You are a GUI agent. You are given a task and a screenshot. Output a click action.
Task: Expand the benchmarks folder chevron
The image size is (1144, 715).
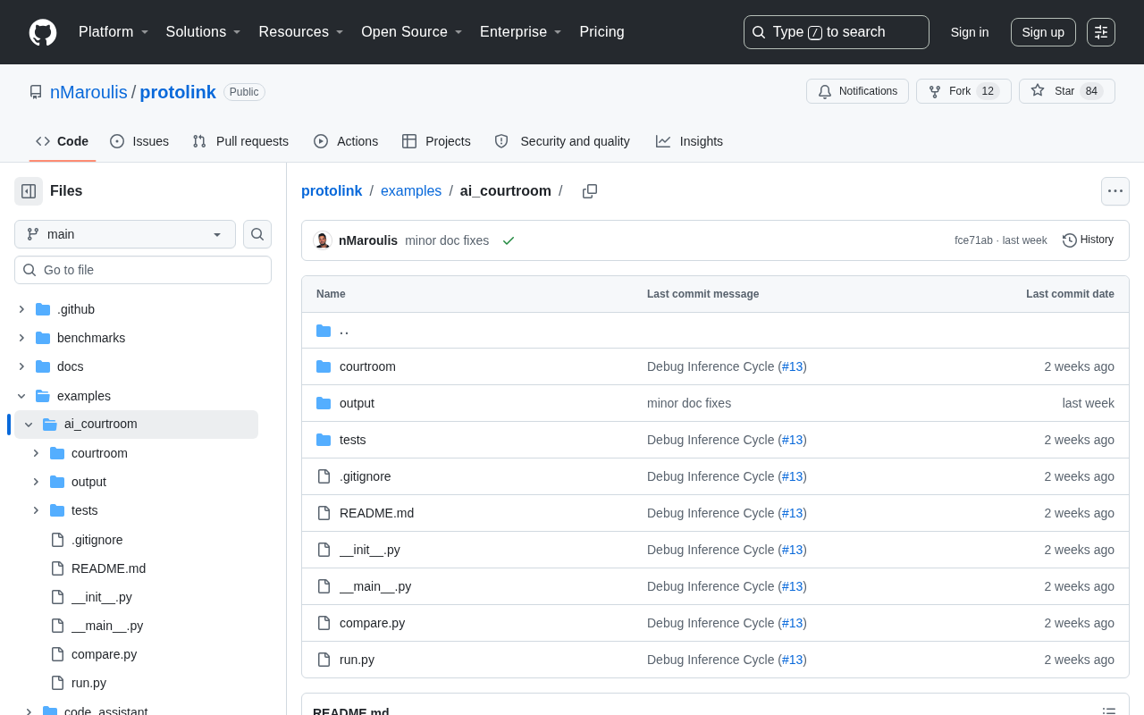coord(21,338)
